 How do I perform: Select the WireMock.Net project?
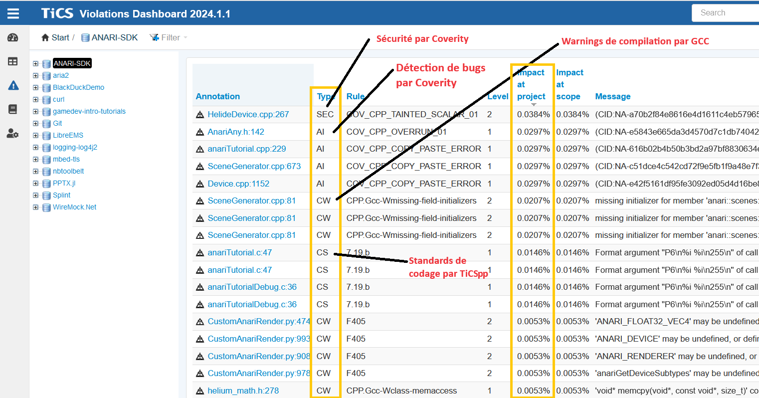[x=75, y=207]
